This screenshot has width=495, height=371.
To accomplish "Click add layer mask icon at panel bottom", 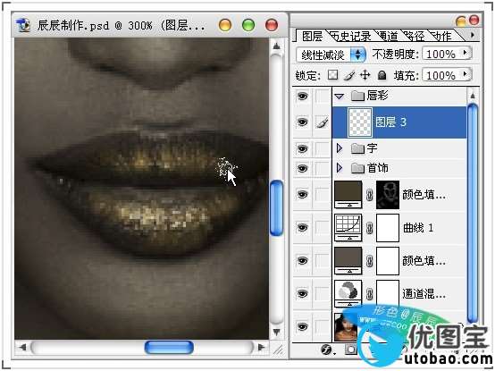I will pos(351,350).
